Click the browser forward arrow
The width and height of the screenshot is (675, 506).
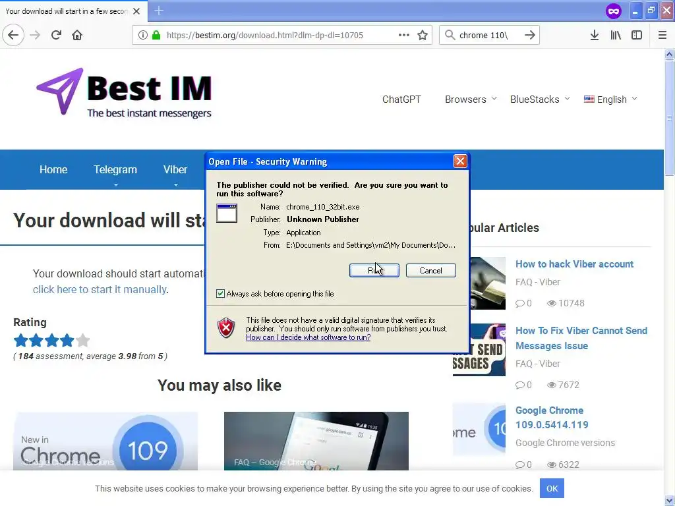(x=35, y=35)
